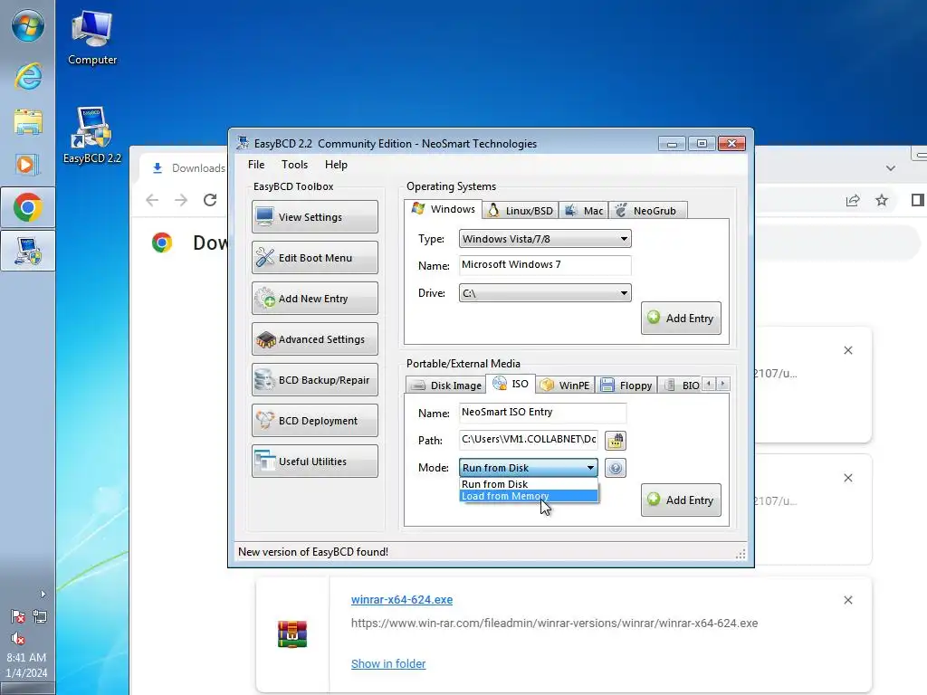Open Windows Media Player taskbar icon
Screen dimensions: 927x695
coord(27,164)
